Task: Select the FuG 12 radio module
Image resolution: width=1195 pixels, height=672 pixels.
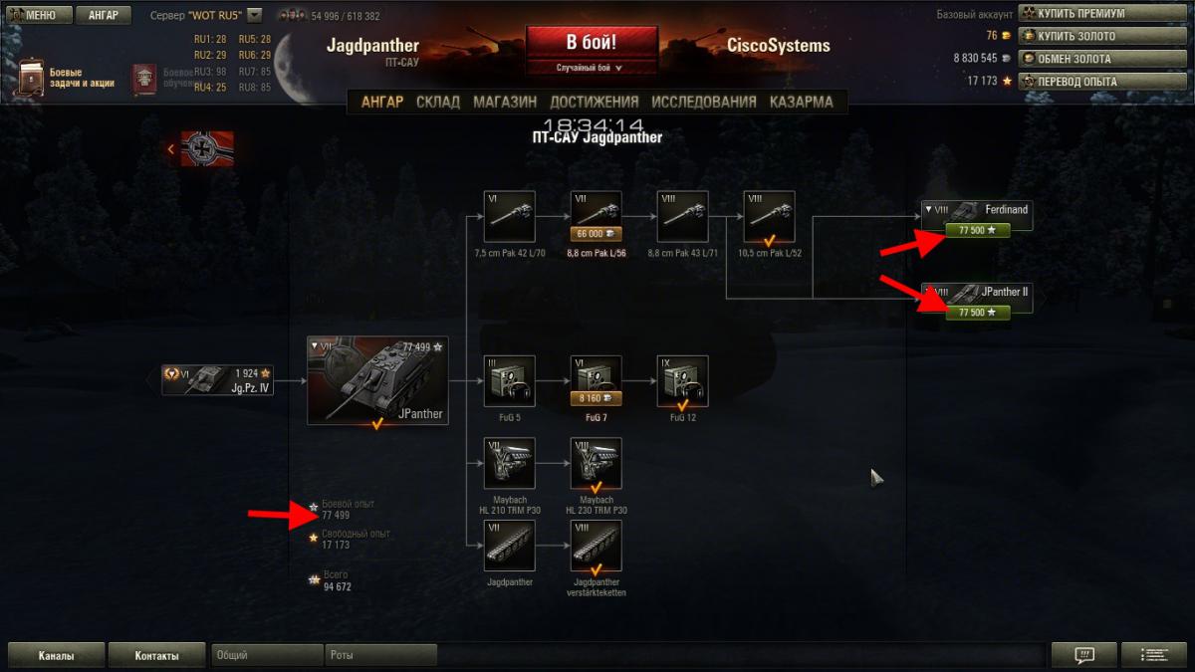Action: [682, 380]
